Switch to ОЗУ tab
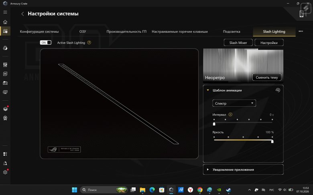The width and height of the screenshot is (313, 195). click(82, 32)
